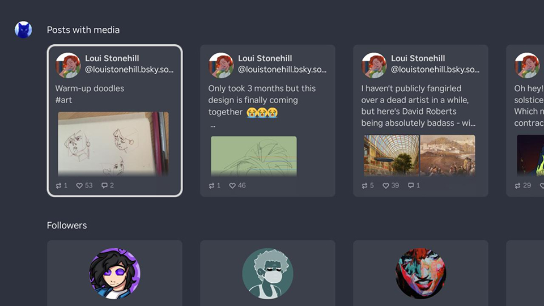The width and height of the screenshot is (544, 306).
Task: Open the sketchbook doodles image
Action: click(x=113, y=143)
